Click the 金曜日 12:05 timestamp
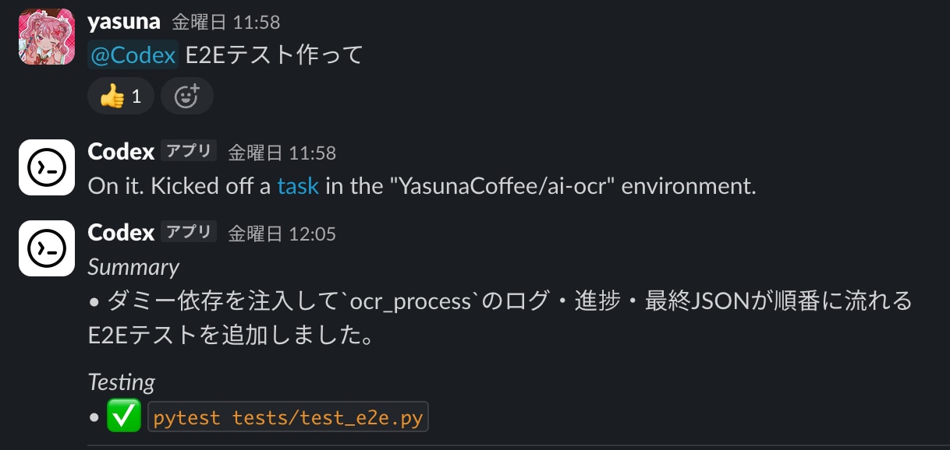Screen dimensions: 950x450 point(282,234)
